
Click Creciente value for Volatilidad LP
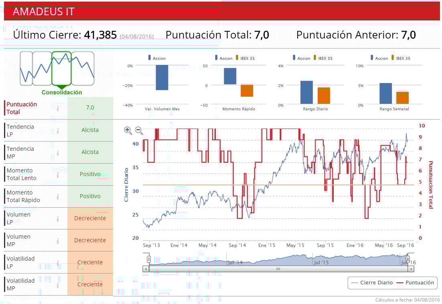(90, 262)
